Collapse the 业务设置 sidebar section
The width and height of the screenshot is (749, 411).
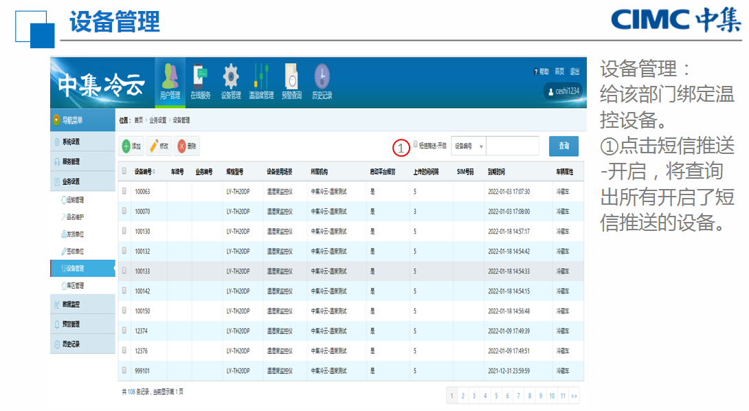(82, 181)
